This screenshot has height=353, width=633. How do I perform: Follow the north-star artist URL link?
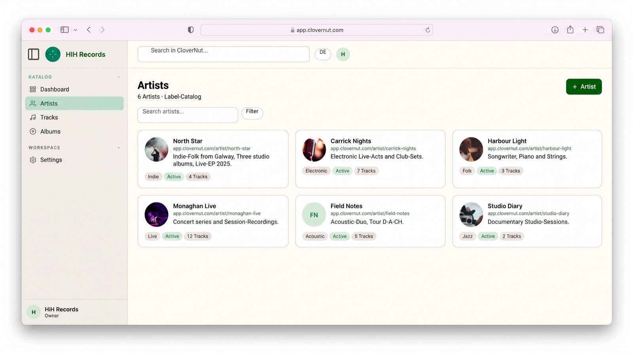(x=212, y=149)
